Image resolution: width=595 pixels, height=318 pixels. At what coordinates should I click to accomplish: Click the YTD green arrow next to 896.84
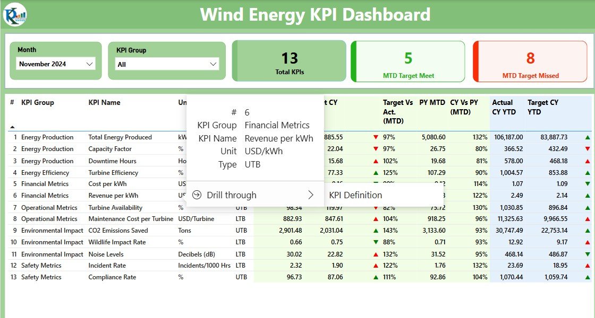588,208
